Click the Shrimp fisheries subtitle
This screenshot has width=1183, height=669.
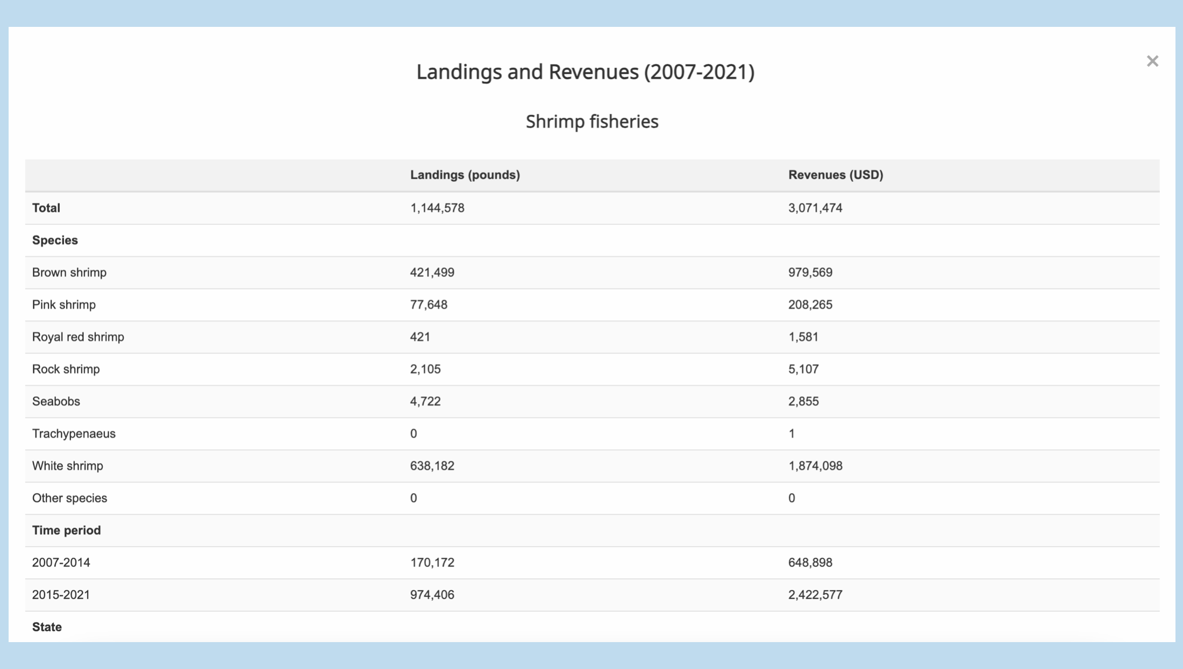(591, 122)
